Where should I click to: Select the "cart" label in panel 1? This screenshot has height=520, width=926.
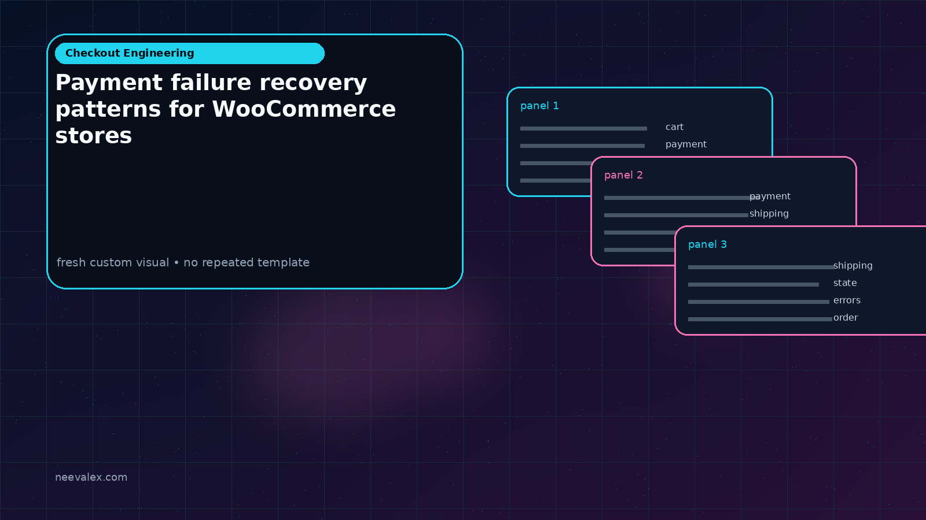pyautogui.click(x=674, y=127)
